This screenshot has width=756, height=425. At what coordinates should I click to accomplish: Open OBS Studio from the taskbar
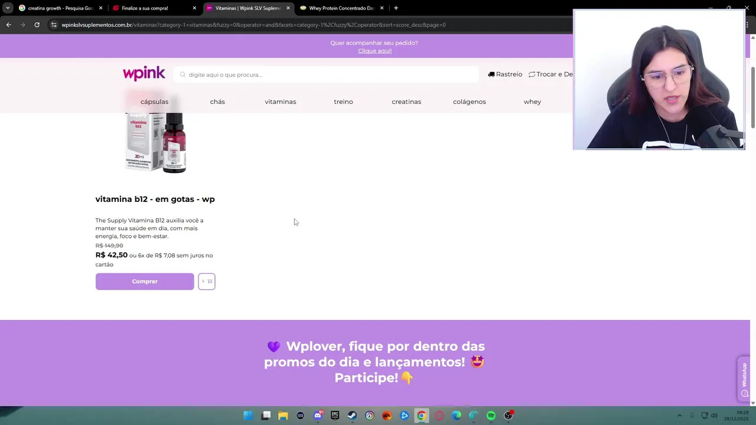pyautogui.click(x=508, y=416)
